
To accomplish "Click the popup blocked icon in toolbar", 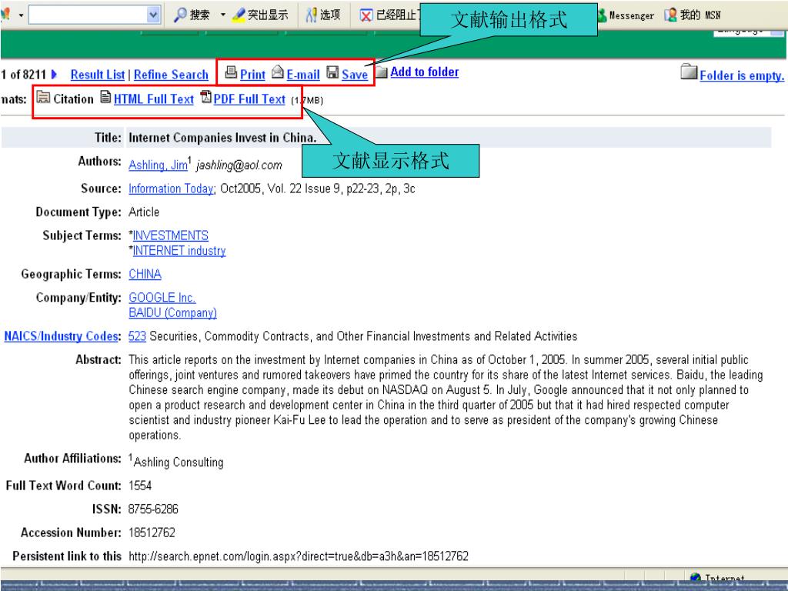I will point(366,15).
